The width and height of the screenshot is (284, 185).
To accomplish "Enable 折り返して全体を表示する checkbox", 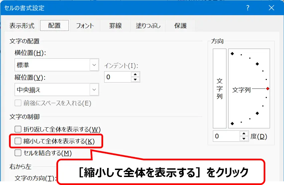I will tap(18, 129).
